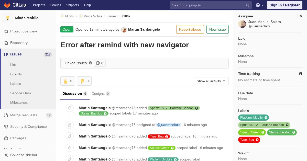Click the search magnifier icon
307x161 pixels.
click(247, 5)
